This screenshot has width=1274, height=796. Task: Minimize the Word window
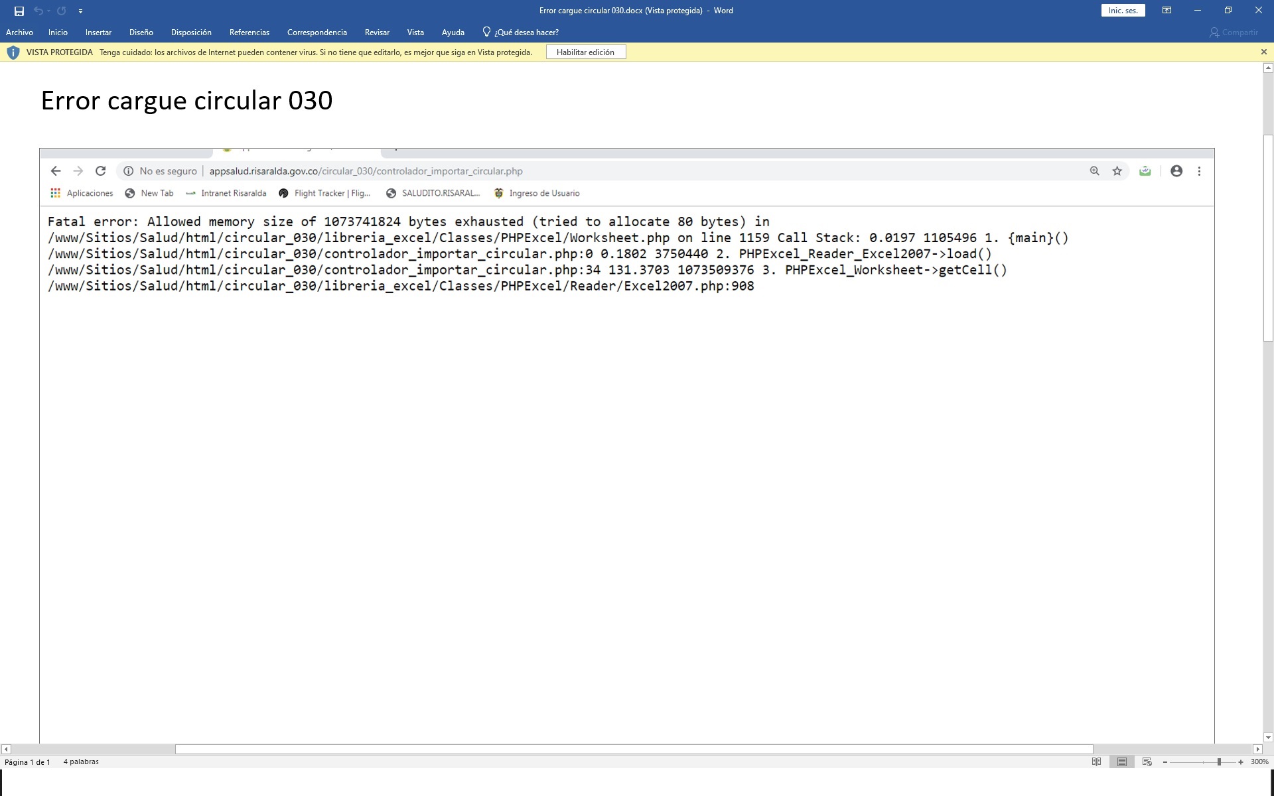[1198, 11]
